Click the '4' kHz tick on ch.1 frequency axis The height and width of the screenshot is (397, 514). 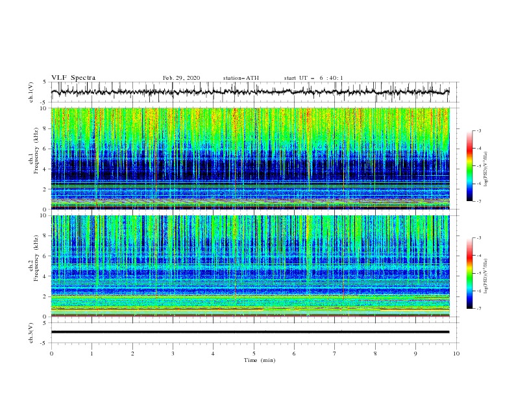click(45, 169)
